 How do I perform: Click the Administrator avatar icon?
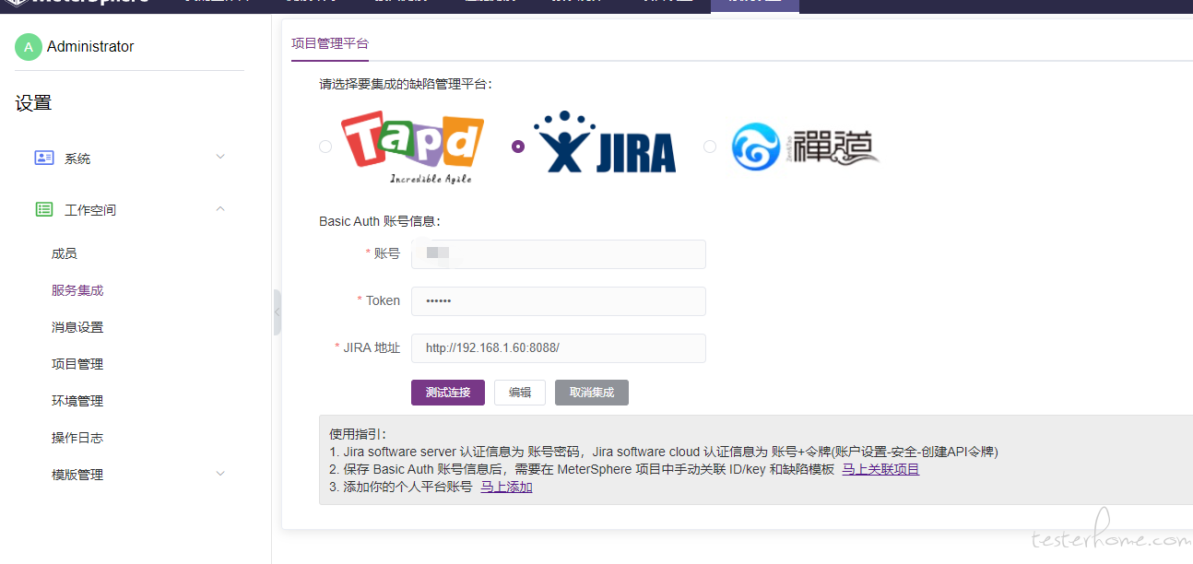pyautogui.click(x=29, y=47)
